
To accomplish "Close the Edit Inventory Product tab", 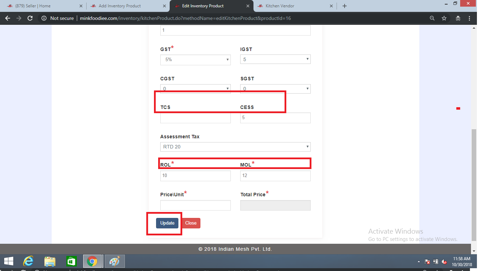I will click(x=248, y=6).
